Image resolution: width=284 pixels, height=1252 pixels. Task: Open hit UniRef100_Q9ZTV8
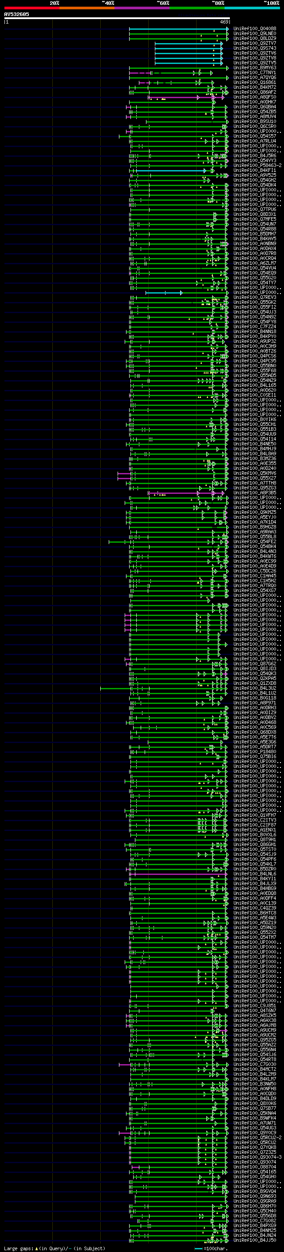(255, 58)
